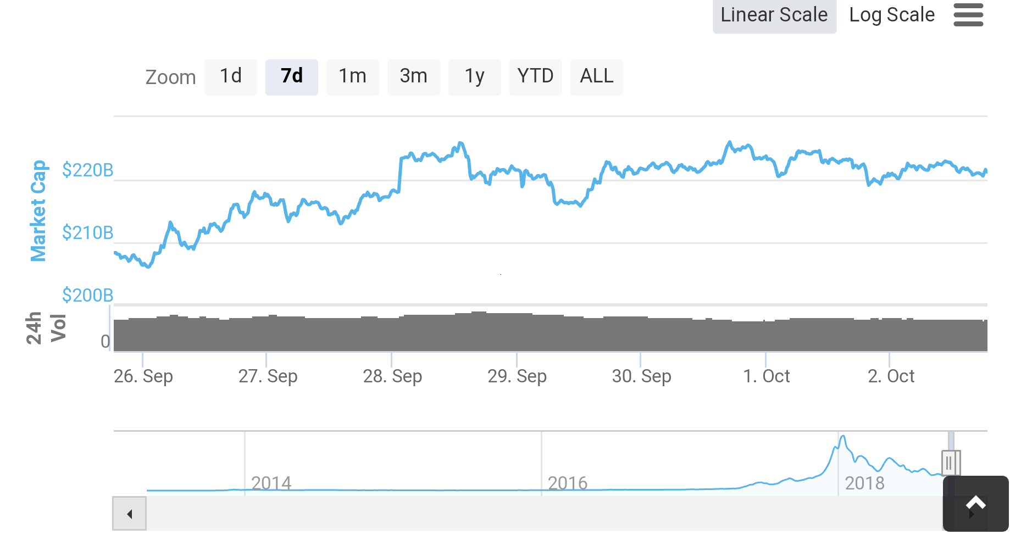
Task: Click the navigator left scroll arrow
Action: click(x=130, y=514)
